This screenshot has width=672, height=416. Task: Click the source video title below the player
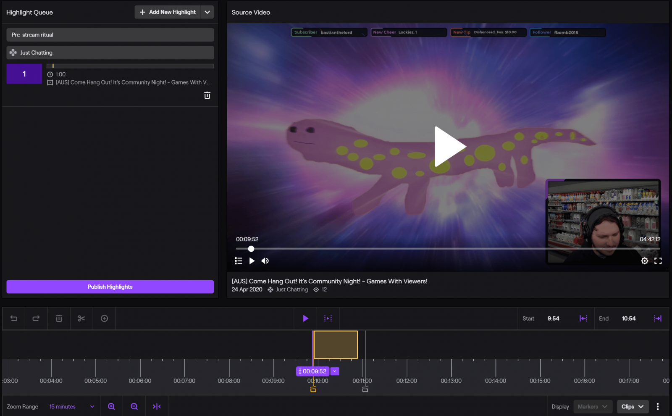coord(329,281)
